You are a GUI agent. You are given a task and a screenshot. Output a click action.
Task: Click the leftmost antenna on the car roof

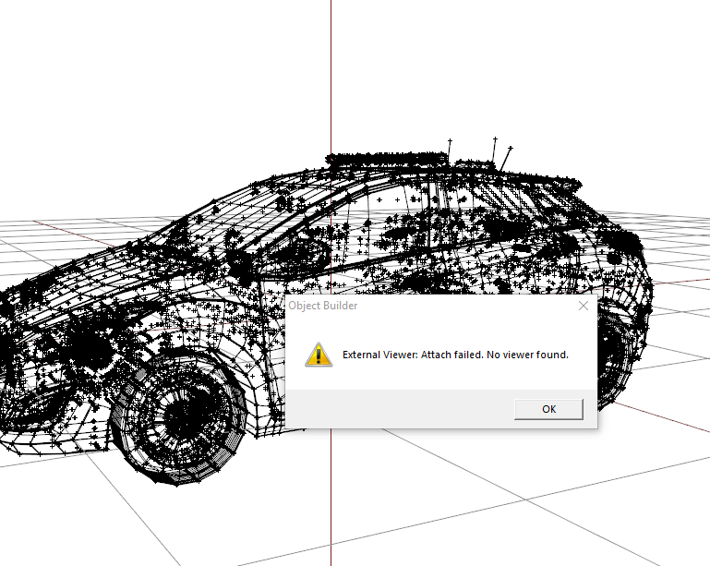[x=449, y=151]
